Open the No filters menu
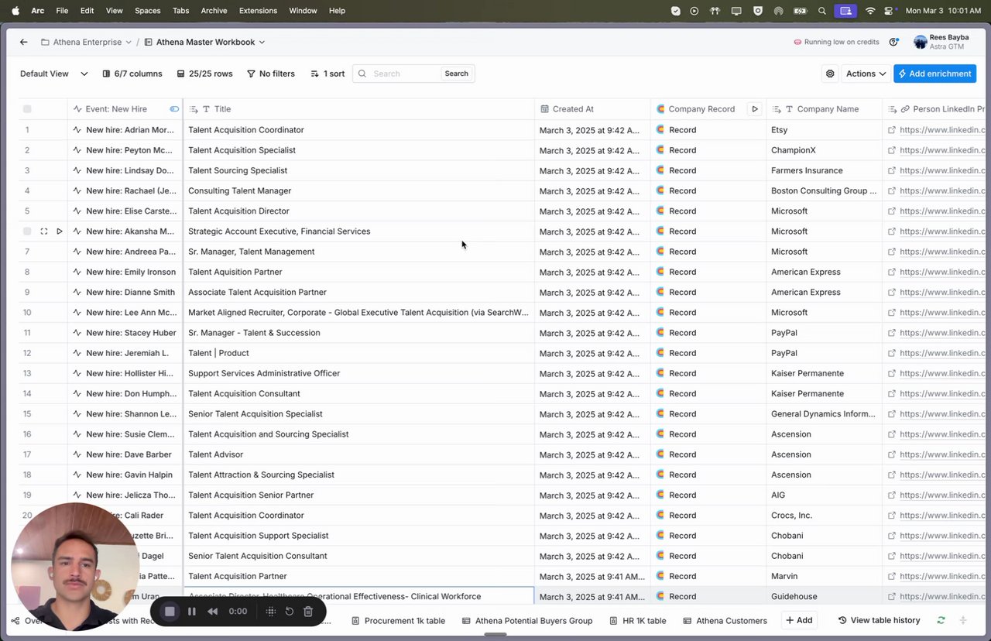The width and height of the screenshot is (991, 641). (271, 74)
